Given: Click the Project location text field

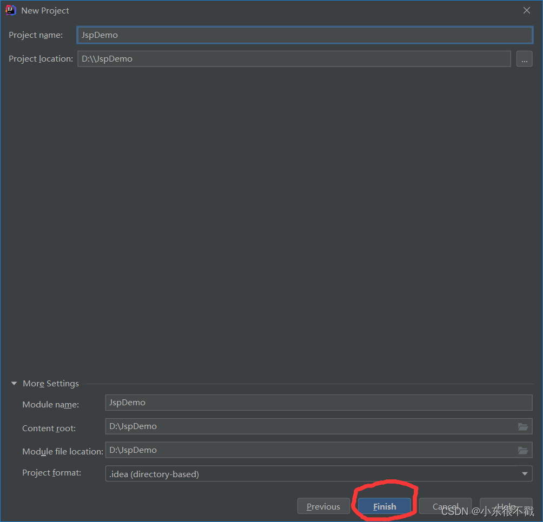Looking at the screenshot, I should pos(294,59).
